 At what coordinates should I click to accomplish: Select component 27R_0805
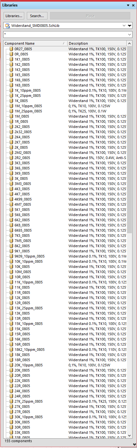22,412
